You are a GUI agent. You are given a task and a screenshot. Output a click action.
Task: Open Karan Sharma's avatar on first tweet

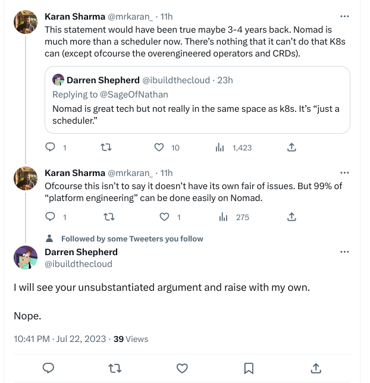26,22
